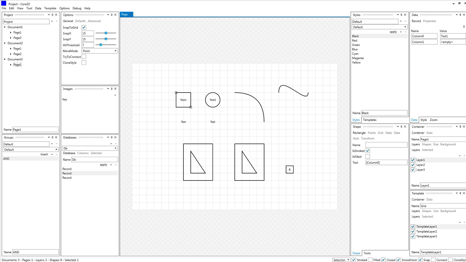
Task: Open the MoveMode dropdown set to Point
Action: [99, 51]
